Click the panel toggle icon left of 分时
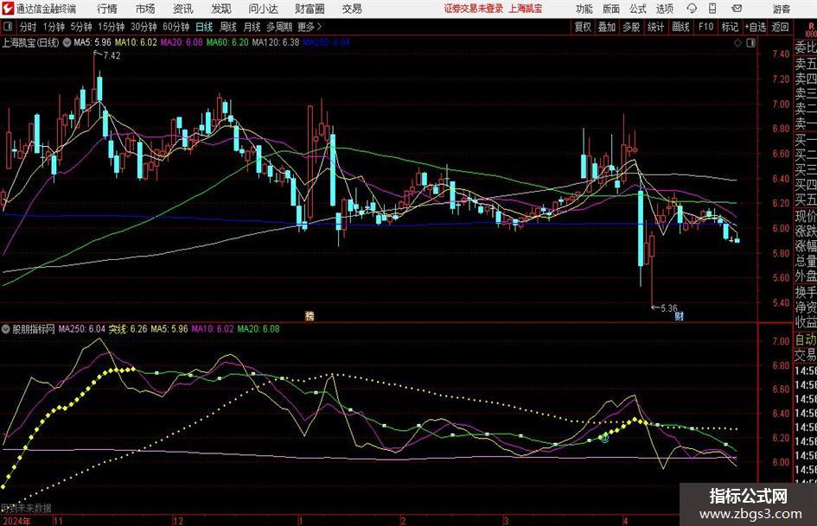 8,27
